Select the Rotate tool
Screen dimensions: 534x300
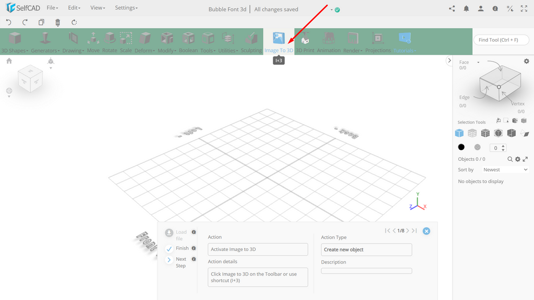[x=110, y=42]
